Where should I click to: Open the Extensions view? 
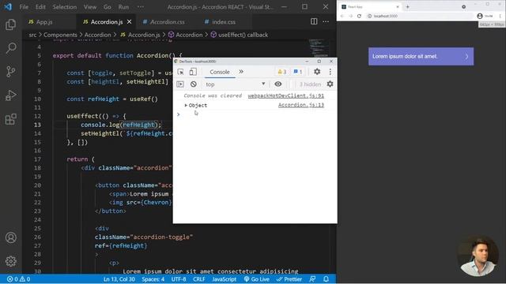[10, 119]
